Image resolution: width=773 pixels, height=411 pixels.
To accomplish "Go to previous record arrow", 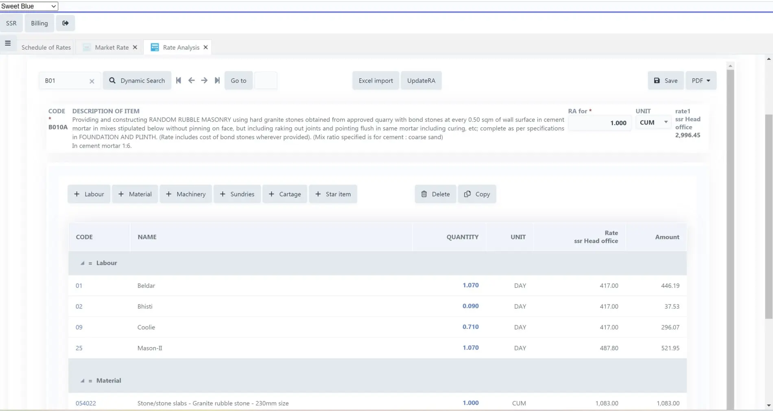I will (191, 81).
